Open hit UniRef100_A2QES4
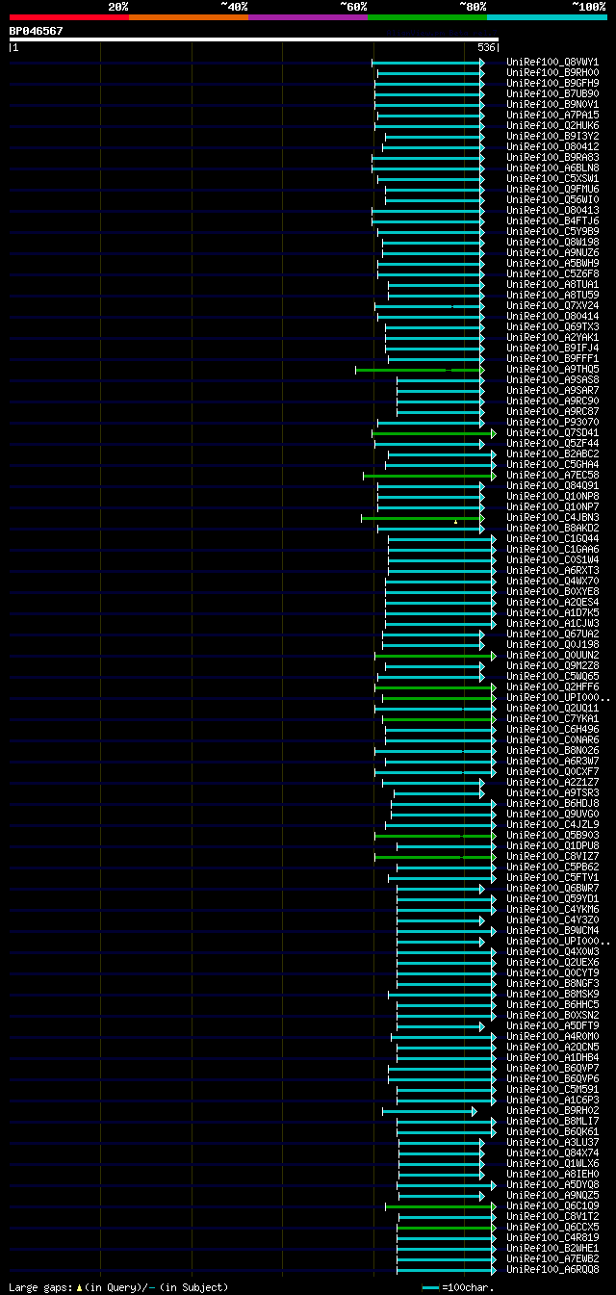 click(552, 602)
